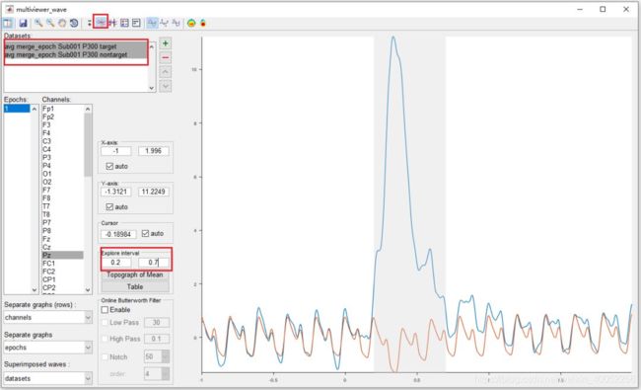The width and height of the screenshot is (641, 390).
Task: Click the vertical arrows toolbar icon
Action: tap(89, 23)
